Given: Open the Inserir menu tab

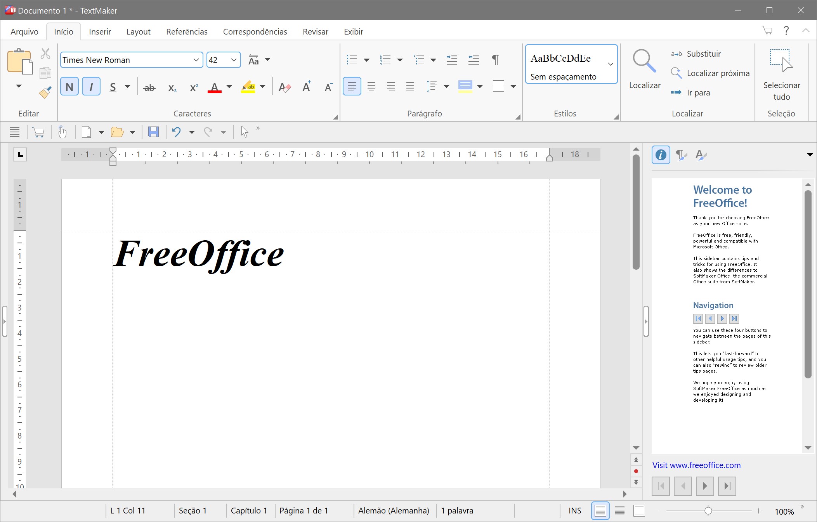Looking at the screenshot, I should tap(100, 31).
